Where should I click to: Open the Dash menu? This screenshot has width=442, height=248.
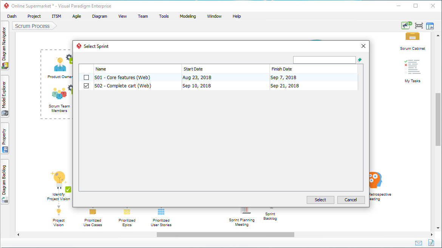click(x=12, y=16)
